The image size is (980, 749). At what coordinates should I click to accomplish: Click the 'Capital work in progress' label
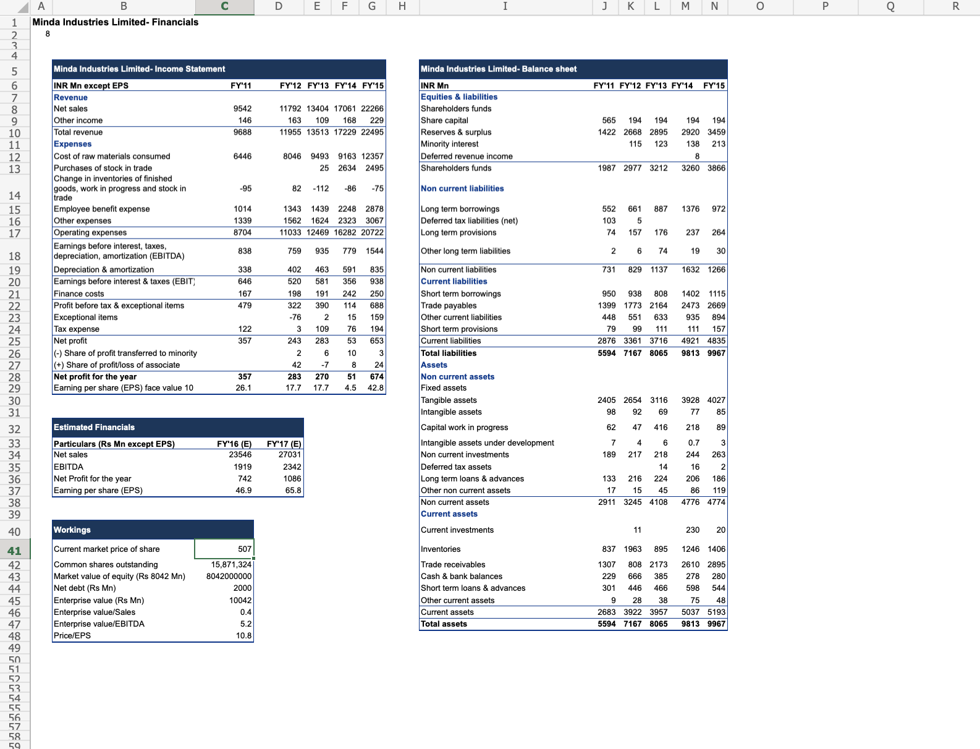coord(465,427)
